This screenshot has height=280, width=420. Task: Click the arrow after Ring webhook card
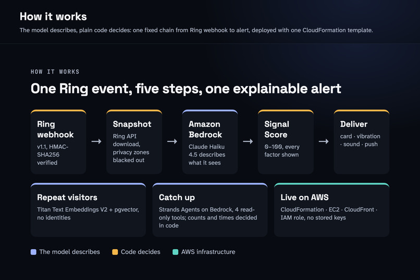pos(96,141)
